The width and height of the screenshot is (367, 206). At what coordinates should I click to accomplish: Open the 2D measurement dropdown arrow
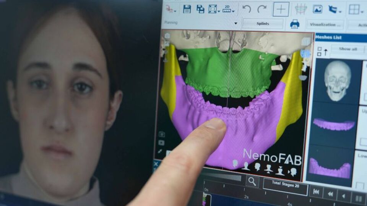click(x=233, y=11)
